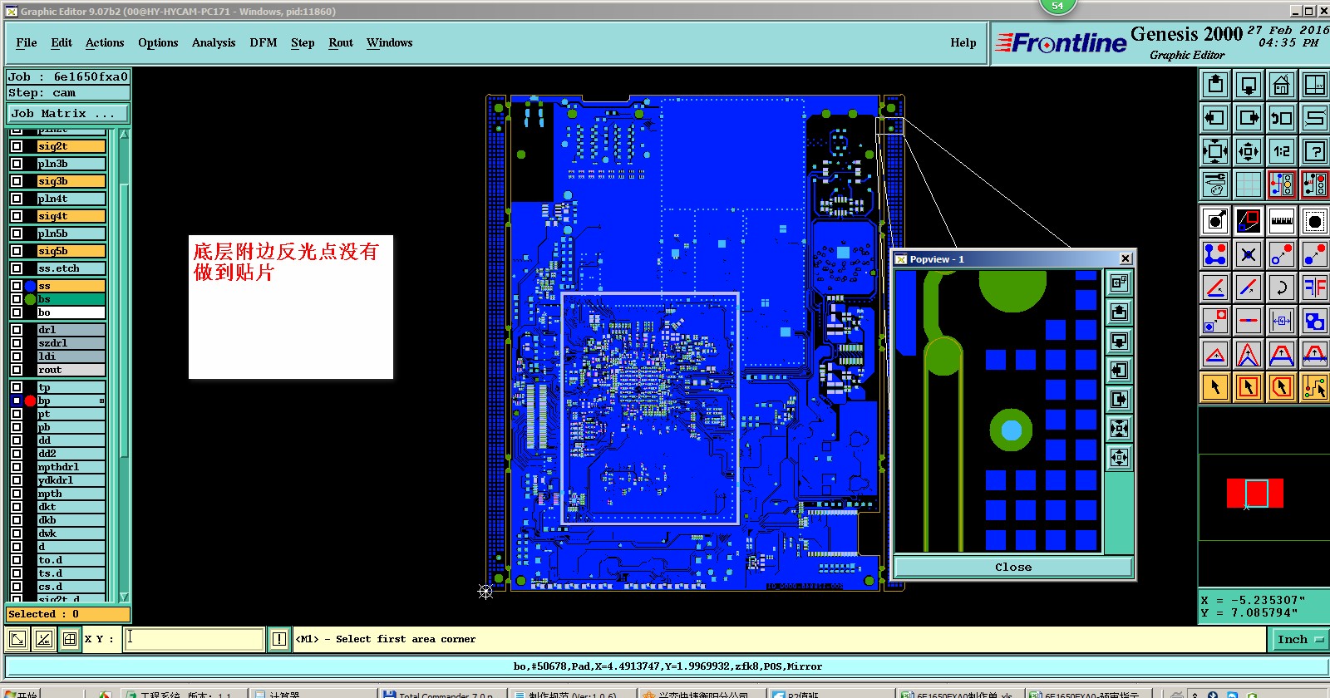Click the red overview thumbnail in the navigator

click(x=1255, y=493)
